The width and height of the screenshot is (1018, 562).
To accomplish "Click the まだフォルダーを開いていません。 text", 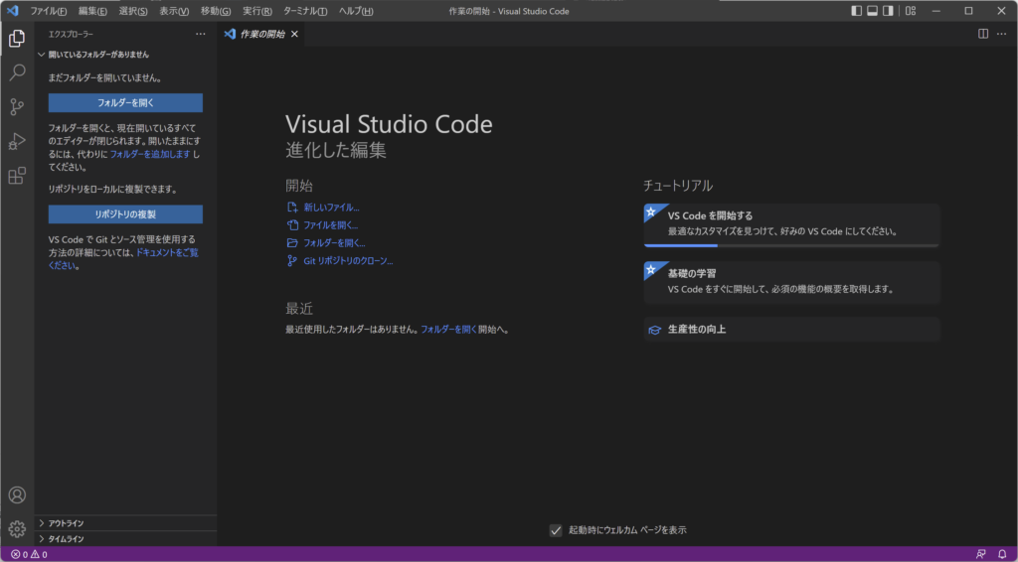I will point(105,77).
